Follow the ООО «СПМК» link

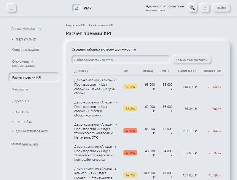30,144
